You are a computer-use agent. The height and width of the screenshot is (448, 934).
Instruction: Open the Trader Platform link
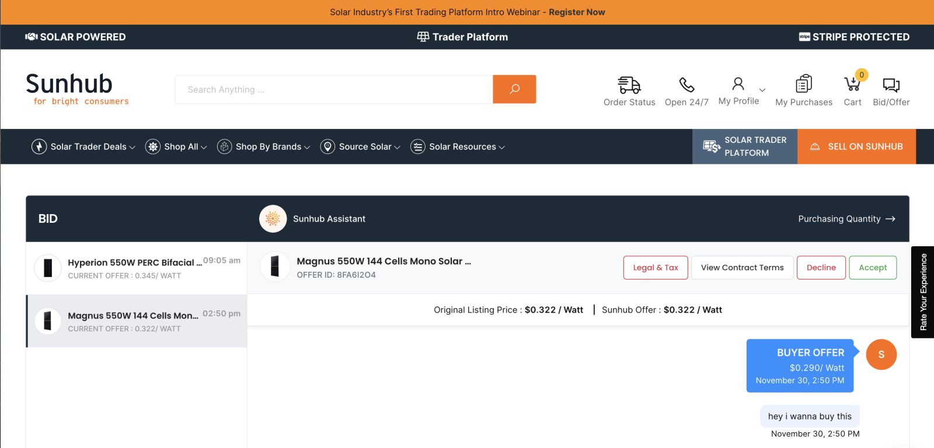(462, 37)
